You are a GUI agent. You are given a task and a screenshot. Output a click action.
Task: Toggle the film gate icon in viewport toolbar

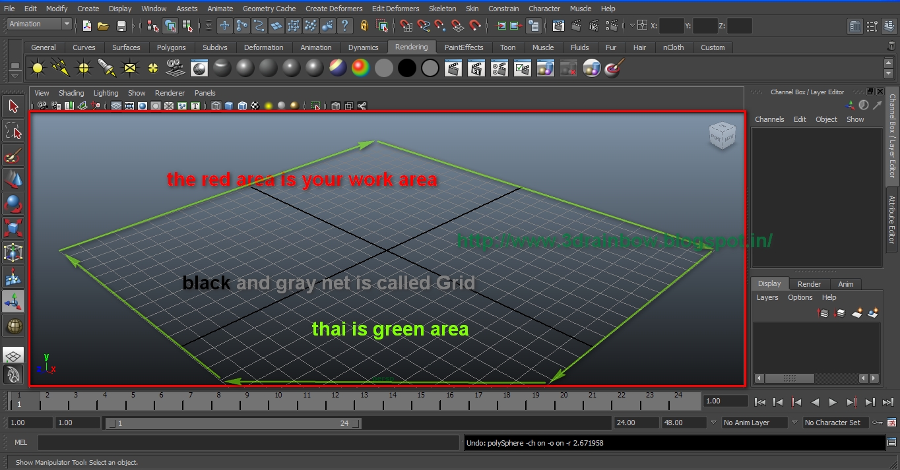pyautogui.click(x=129, y=106)
